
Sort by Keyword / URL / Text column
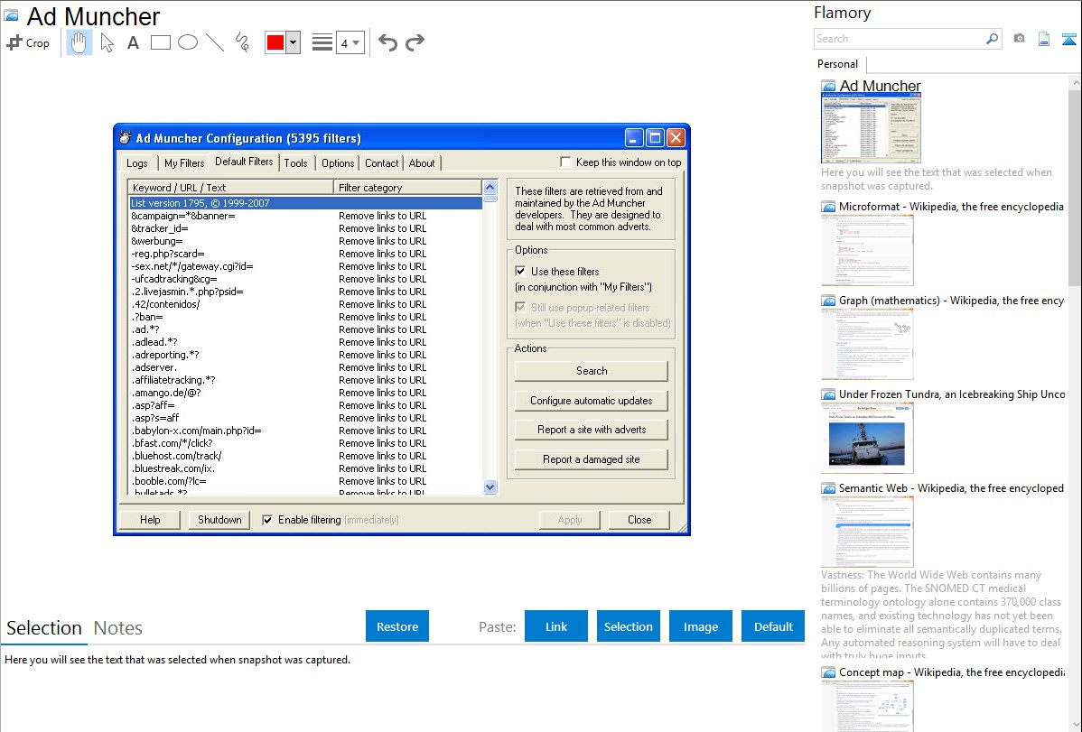coord(230,188)
